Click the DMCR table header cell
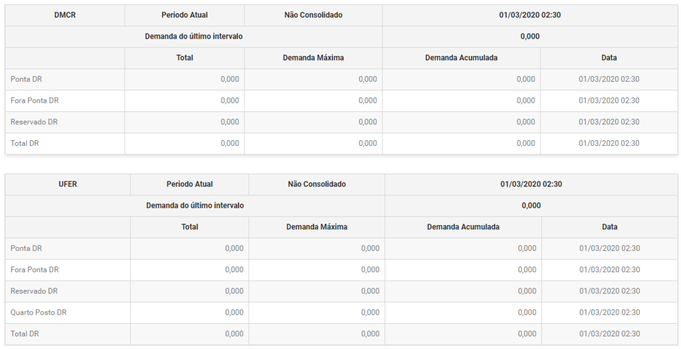This screenshot has width=681, height=349. click(x=65, y=15)
